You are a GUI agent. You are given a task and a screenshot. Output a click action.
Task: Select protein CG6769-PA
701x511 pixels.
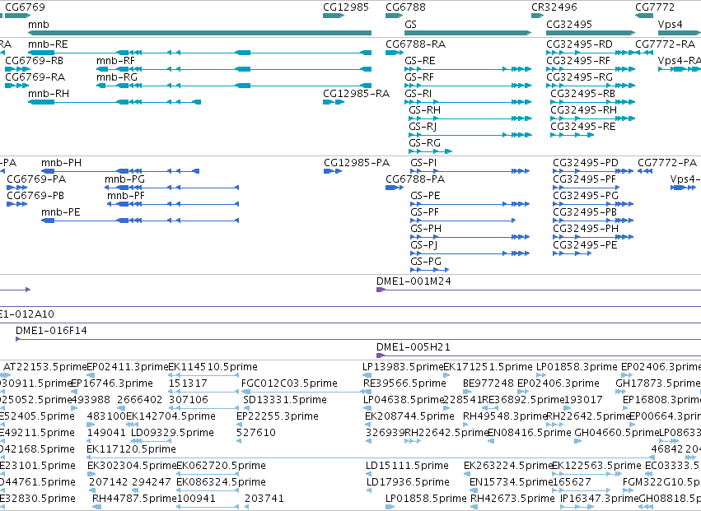coord(16,188)
